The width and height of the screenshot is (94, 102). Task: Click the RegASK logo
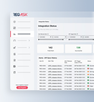[x=20, y=15]
